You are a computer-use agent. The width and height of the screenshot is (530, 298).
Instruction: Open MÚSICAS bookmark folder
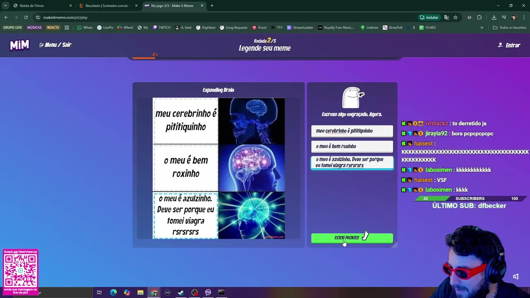[34, 28]
